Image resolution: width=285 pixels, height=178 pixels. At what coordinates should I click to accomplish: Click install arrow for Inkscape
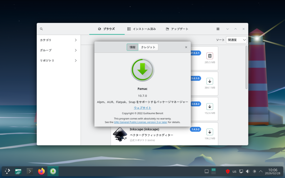(210, 132)
